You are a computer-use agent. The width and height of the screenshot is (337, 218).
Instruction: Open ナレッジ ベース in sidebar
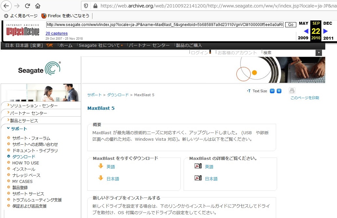(26, 175)
